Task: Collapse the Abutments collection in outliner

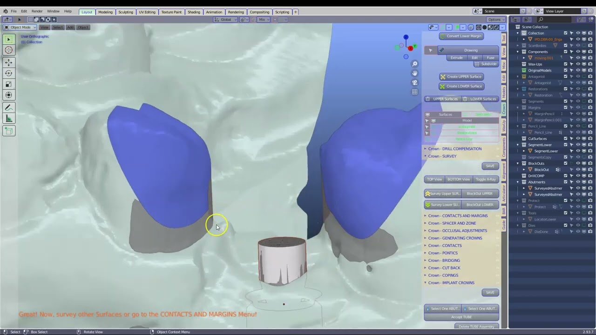Action: (517, 182)
